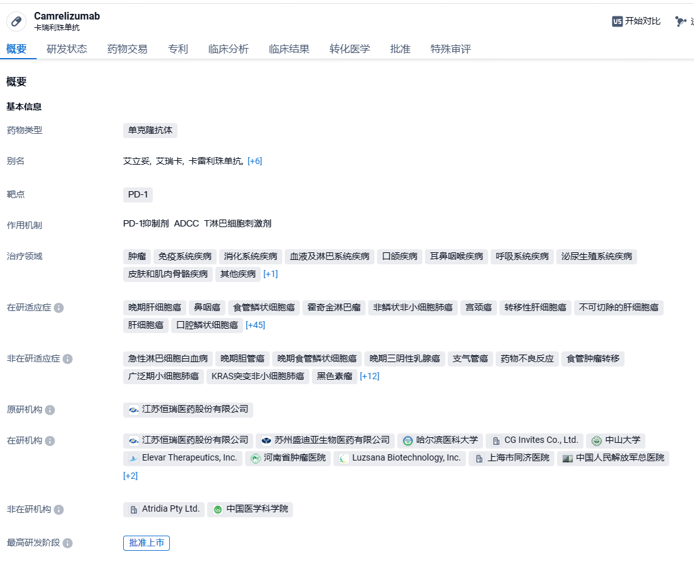The width and height of the screenshot is (694, 564).
Task: Select the 鼻咽癌 indication tag
Action: tap(207, 308)
